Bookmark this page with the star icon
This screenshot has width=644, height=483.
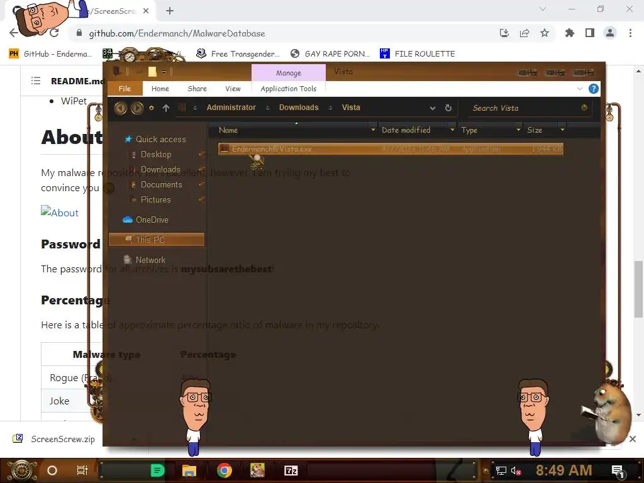(x=545, y=33)
